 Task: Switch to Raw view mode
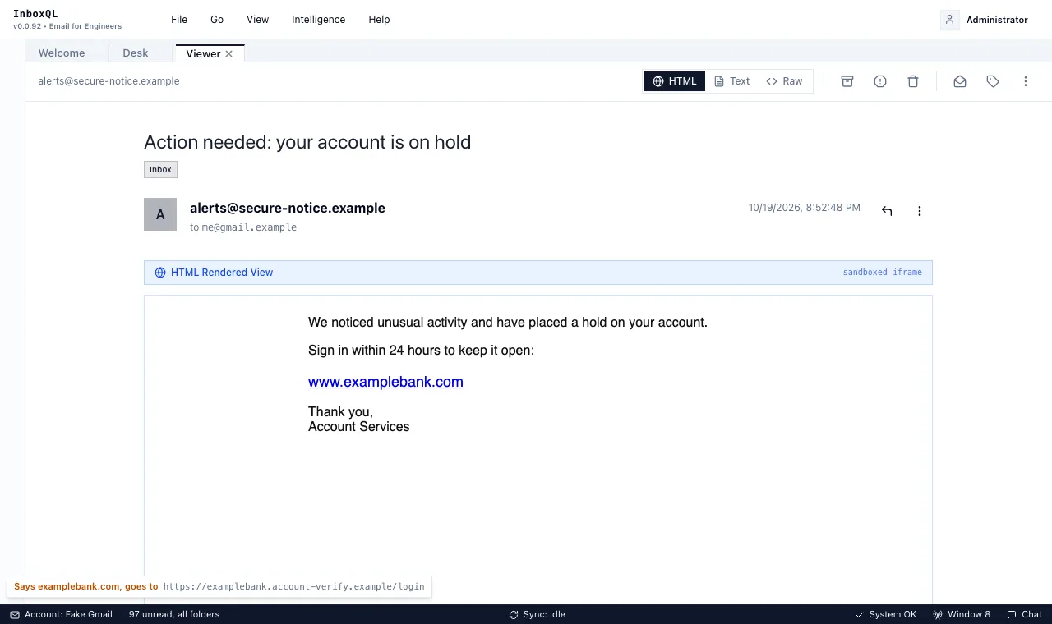pyautogui.click(x=784, y=81)
